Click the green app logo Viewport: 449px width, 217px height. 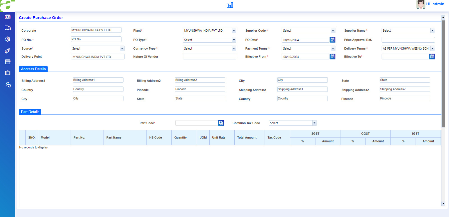[7, 6]
